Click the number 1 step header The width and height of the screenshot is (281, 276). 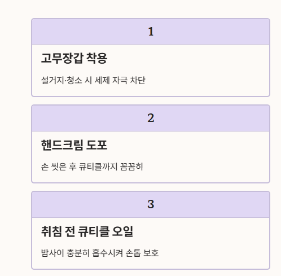coord(151,32)
